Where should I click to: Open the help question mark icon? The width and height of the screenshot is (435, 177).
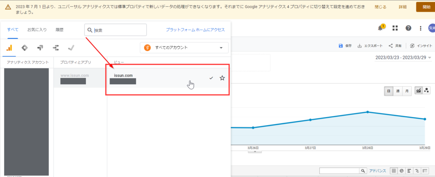(x=408, y=28)
